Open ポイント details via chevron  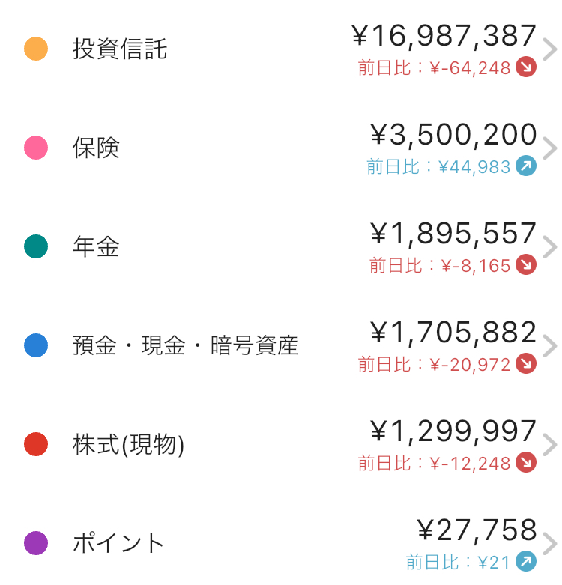pyautogui.click(x=550, y=543)
